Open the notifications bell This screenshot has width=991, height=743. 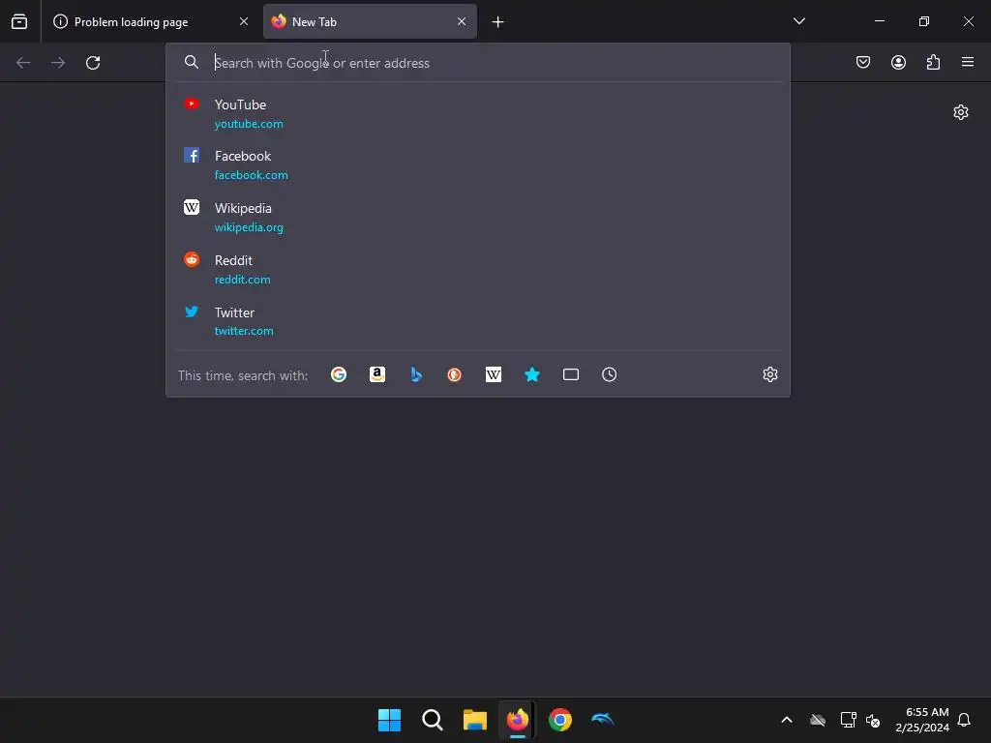point(964,720)
